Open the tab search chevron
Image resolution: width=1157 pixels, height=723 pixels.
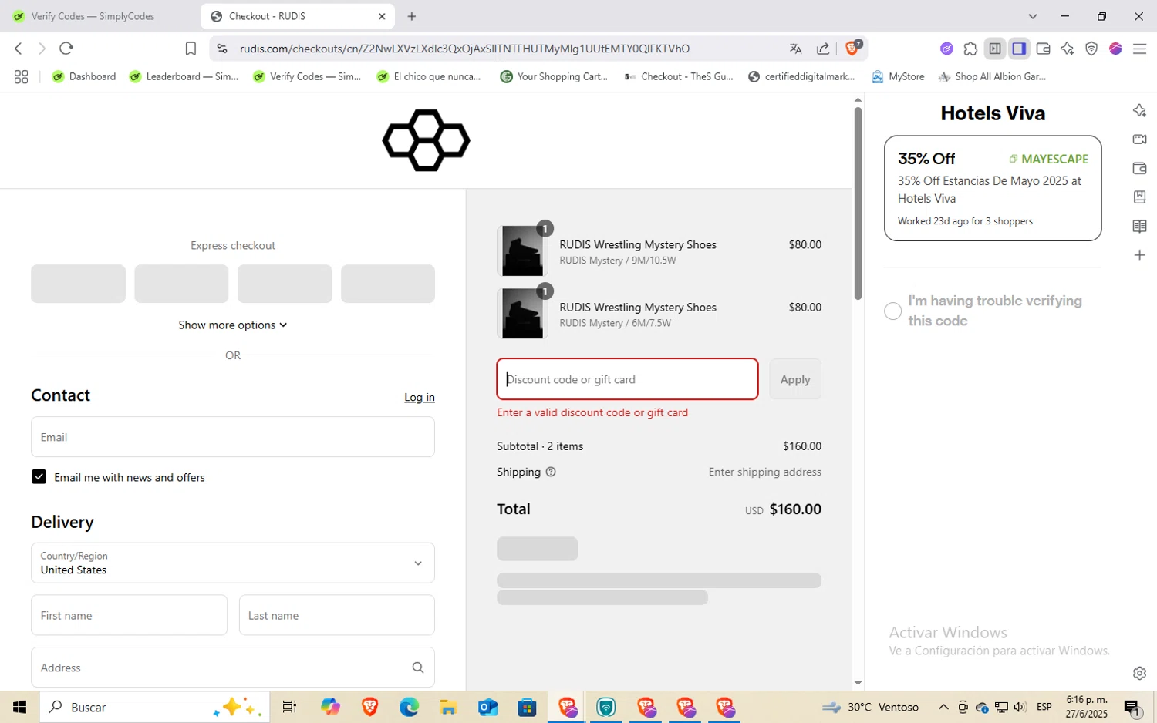click(1033, 16)
